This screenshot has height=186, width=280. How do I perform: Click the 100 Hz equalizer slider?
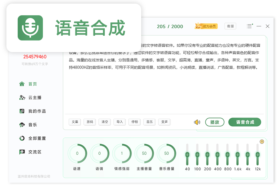(197, 155)
